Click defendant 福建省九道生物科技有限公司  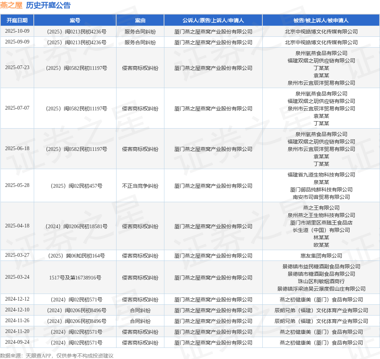(x=321, y=175)
